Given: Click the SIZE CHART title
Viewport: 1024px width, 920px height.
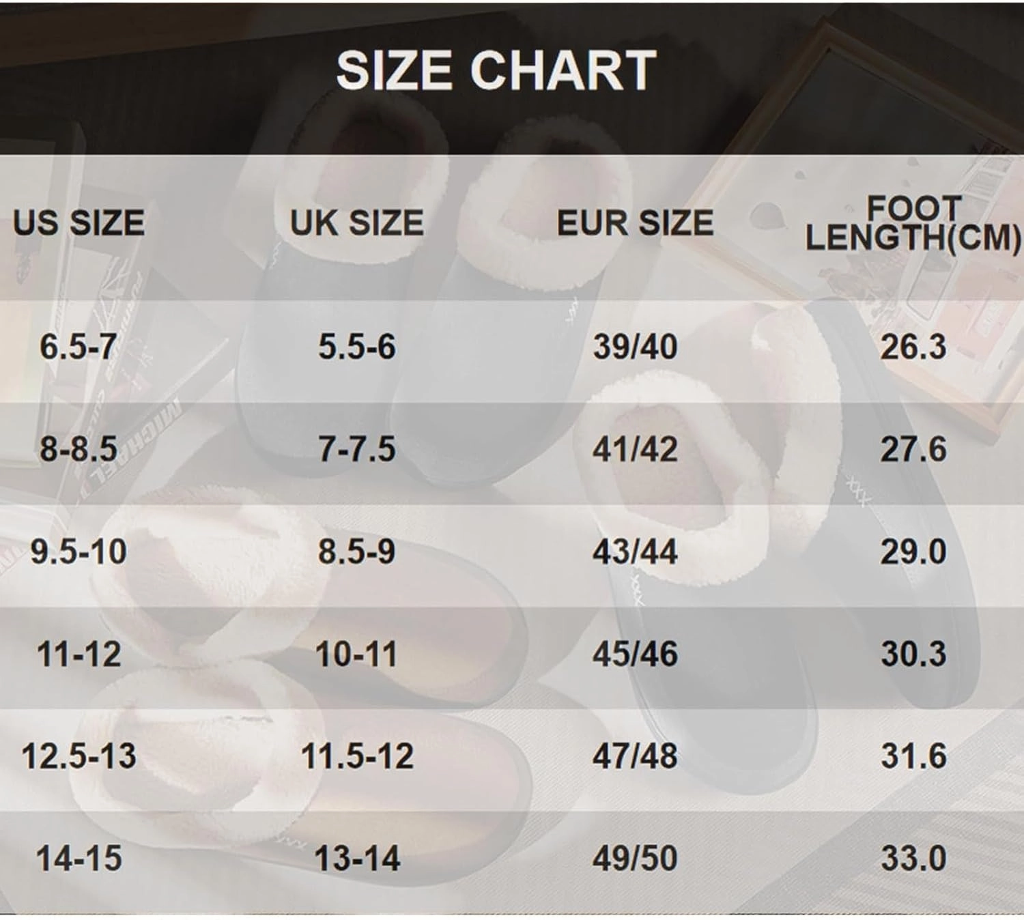Looking at the screenshot, I should tap(496, 71).
